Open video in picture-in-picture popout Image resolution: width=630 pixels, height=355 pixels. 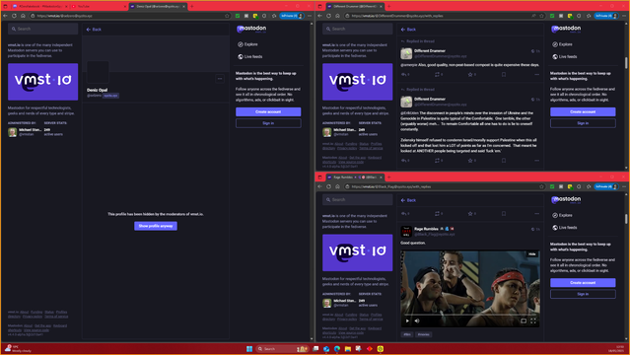click(524, 320)
